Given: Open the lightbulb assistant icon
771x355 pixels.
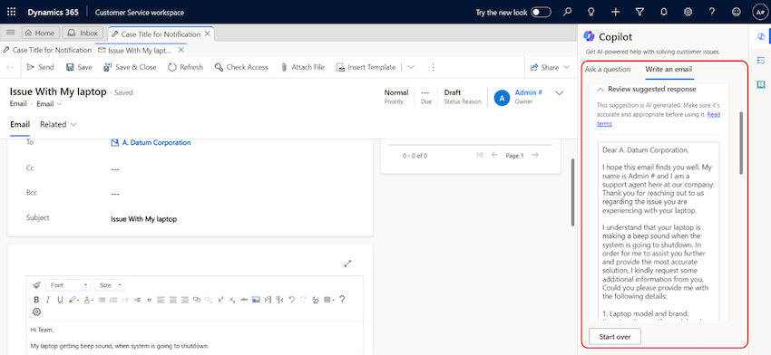Looking at the screenshot, I should (591, 13).
